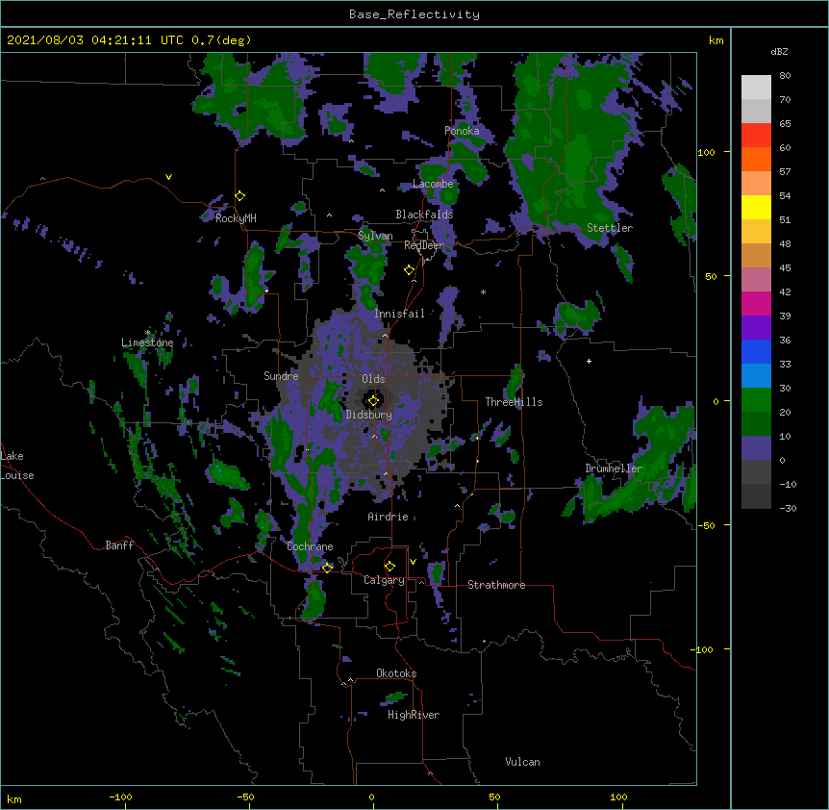Select the red 65 dBZ color swatch
Screen dimensions: 829x810
(756, 135)
